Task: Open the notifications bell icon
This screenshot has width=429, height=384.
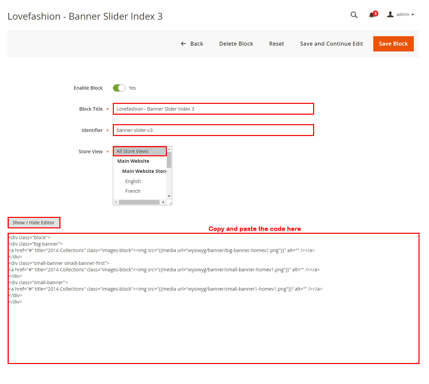Action: pos(372,15)
